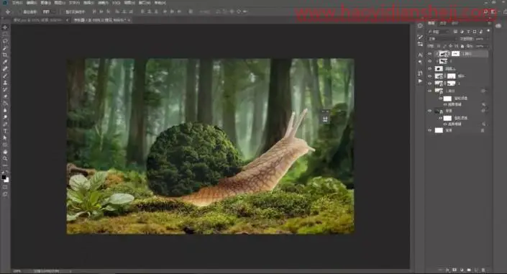Open the first menu in the menu bar
The width and height of the screenshot is (507, 274).
coord(17,3)
